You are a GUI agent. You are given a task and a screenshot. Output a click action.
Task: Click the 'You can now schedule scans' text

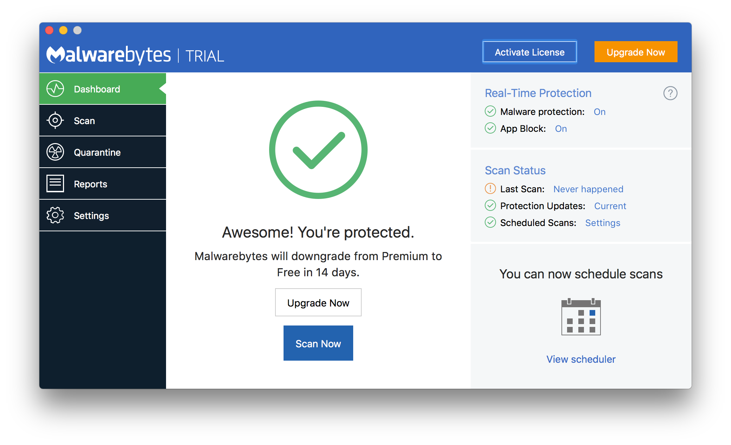pyautogui.click(x=581, y=274)
